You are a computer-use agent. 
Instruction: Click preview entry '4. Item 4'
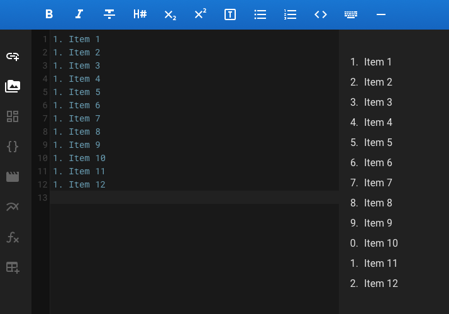[371, 122]
